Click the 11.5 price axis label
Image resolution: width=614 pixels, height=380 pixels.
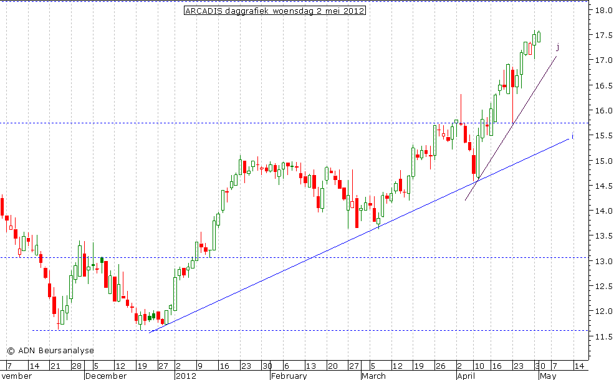tap(603, 336)
